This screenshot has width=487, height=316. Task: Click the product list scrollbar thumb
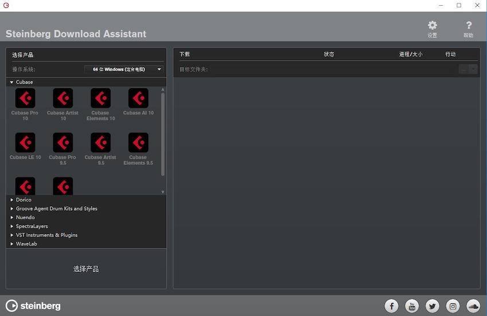tap(163, 134)
